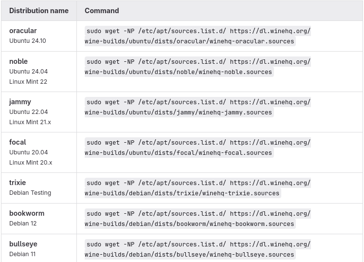Click the oracular wget command code
364x262 pixels.
pos(198,36)
